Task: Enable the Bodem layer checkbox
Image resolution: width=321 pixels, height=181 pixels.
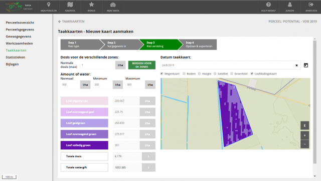Action: 184,73
